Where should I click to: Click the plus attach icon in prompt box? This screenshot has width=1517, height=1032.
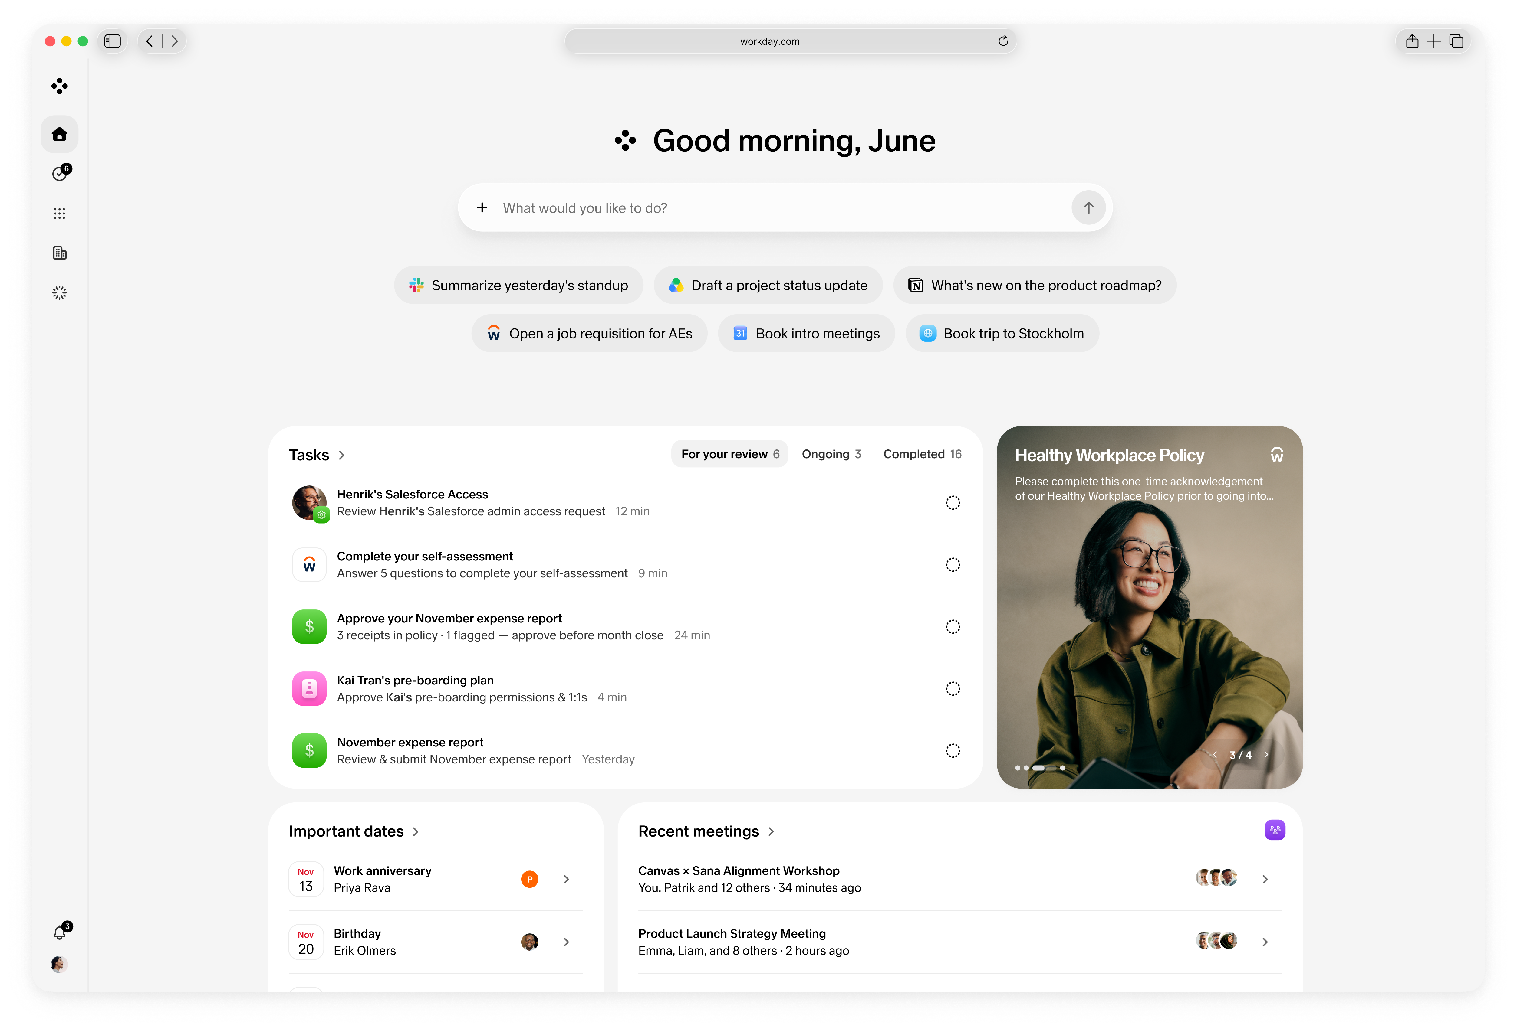click(482, 207)
